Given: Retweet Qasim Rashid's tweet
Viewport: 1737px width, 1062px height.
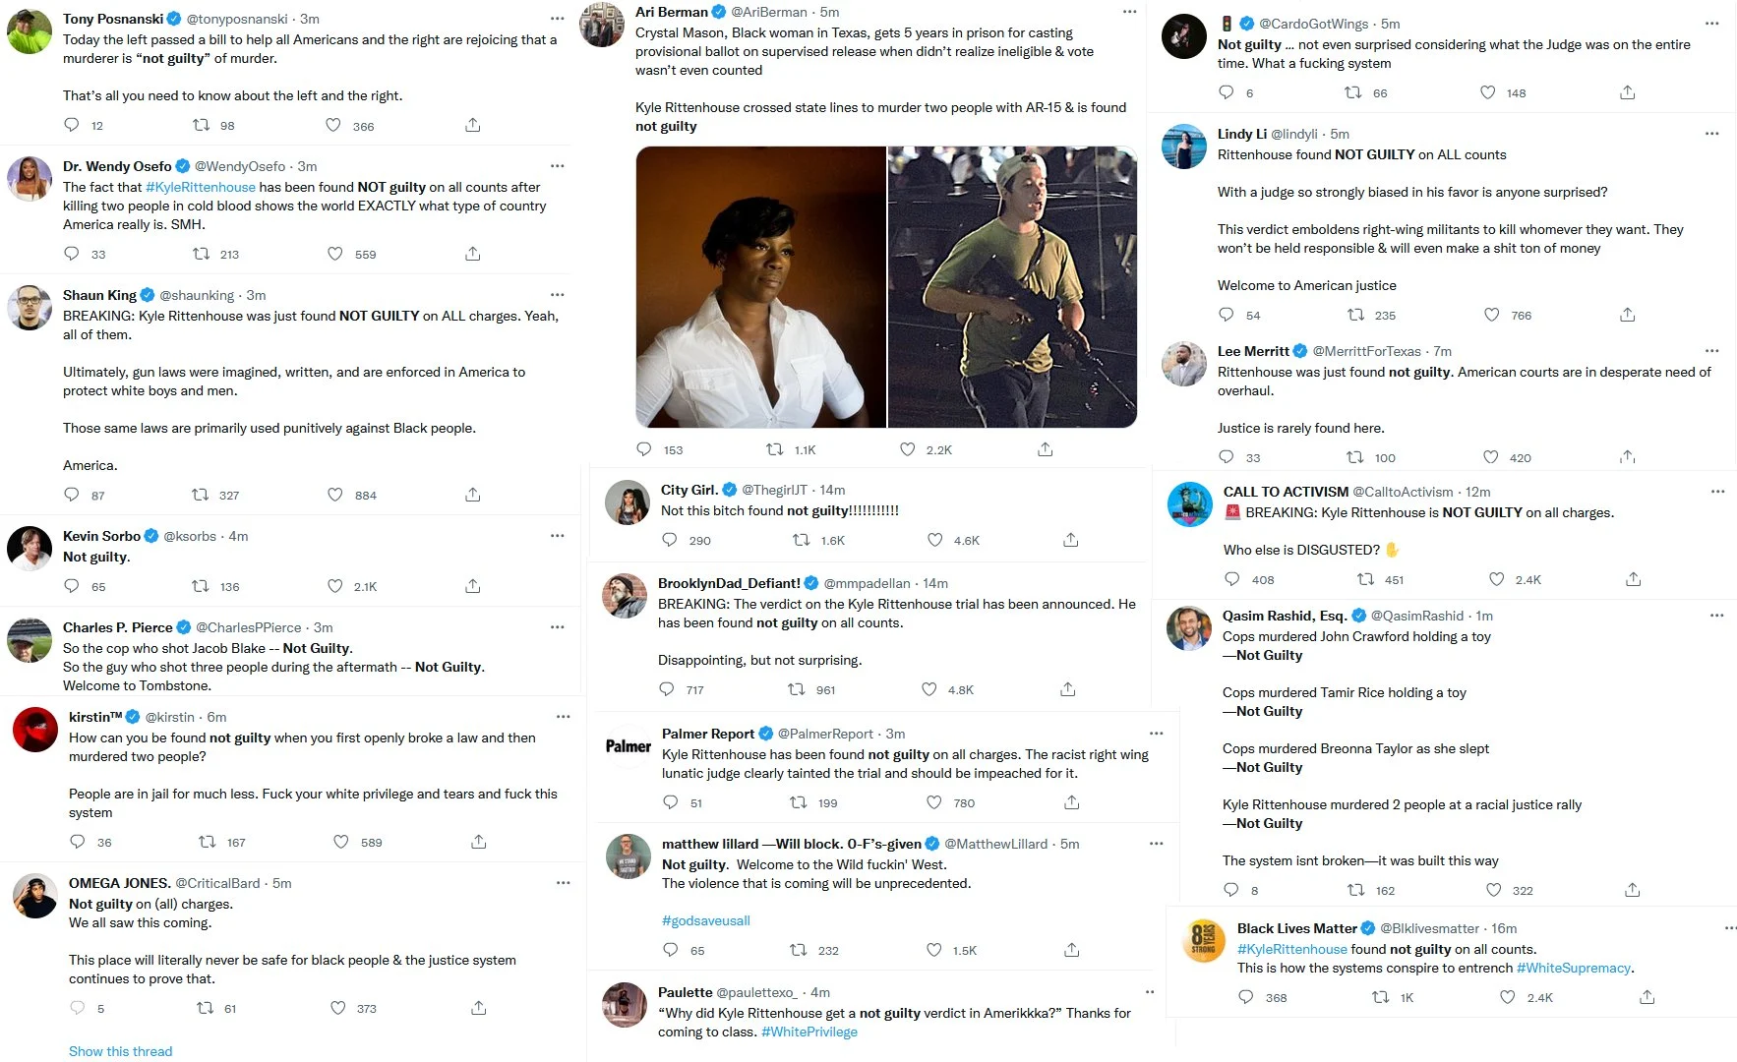Looking at the screenshot, I should tap(1356, 890).
